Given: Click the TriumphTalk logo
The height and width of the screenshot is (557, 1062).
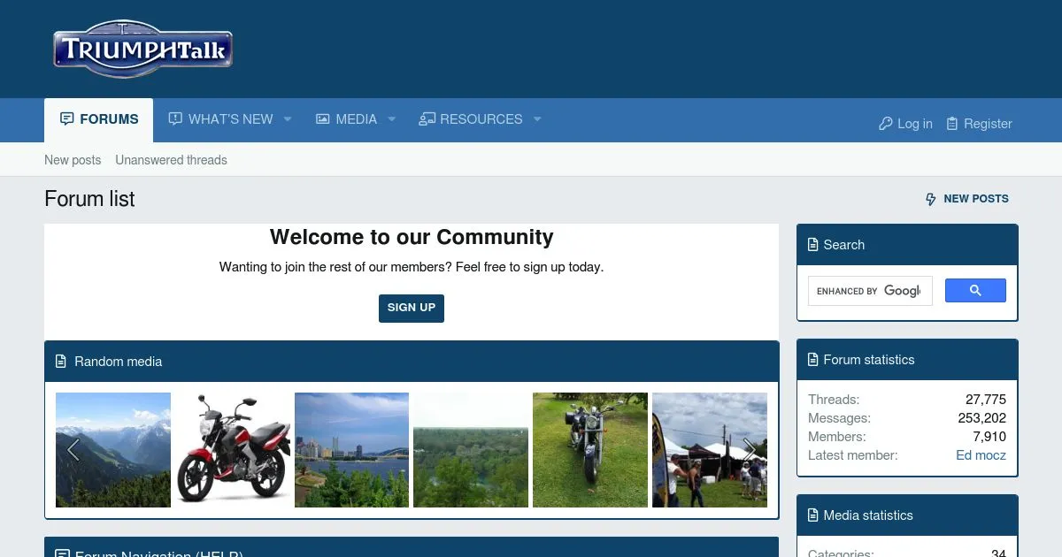Looking at the screenshot, I should click(x=142, y=49).
